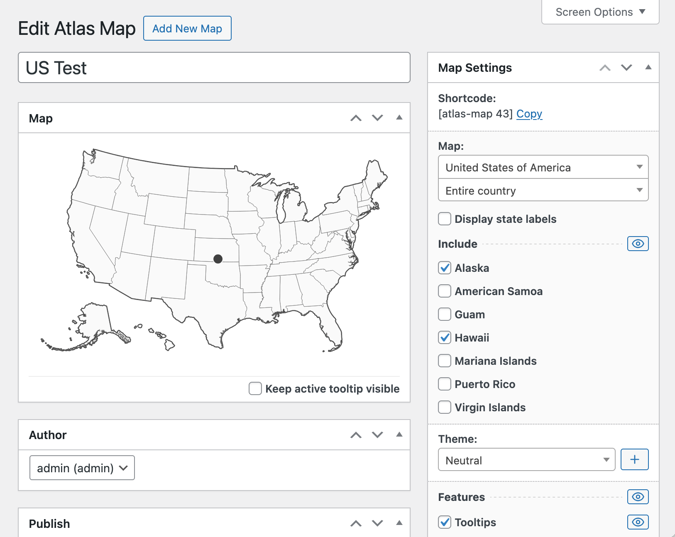Move the Map panel down
Screen dimensions: 675x537
(x=377, y=118)
